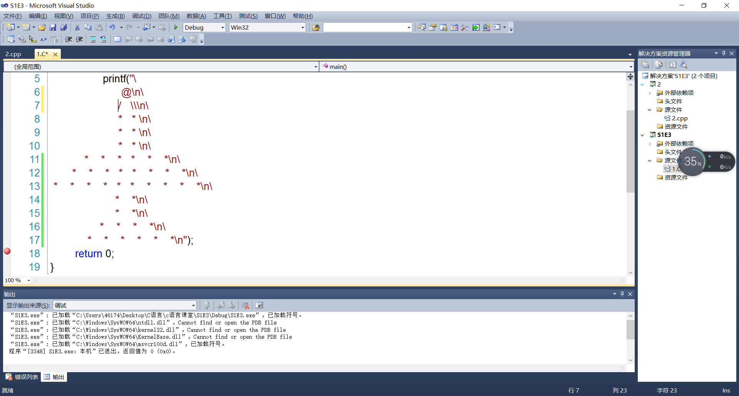Switch to the 错误列表 error list tab
Viewport: 739px width, 396px height.
(x=22, y=377)
